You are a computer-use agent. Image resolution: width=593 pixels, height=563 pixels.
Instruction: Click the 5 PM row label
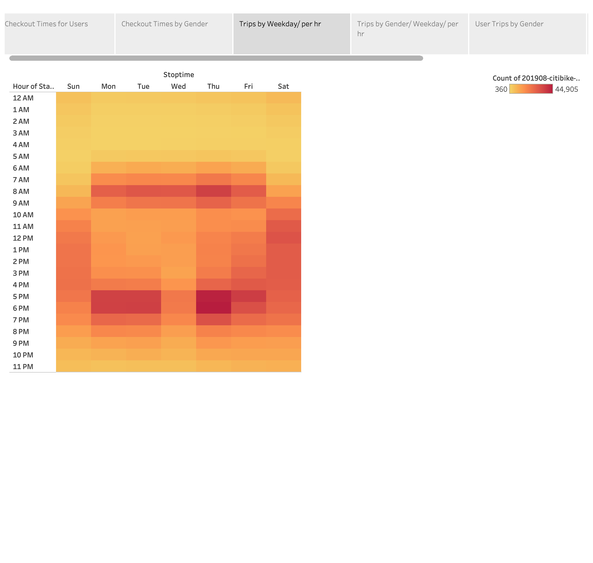[x=21, y=296]
